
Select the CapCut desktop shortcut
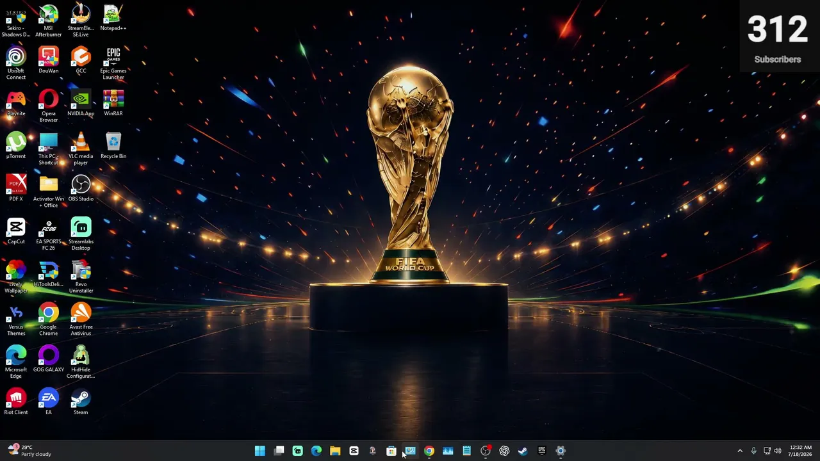click(16, 231)
